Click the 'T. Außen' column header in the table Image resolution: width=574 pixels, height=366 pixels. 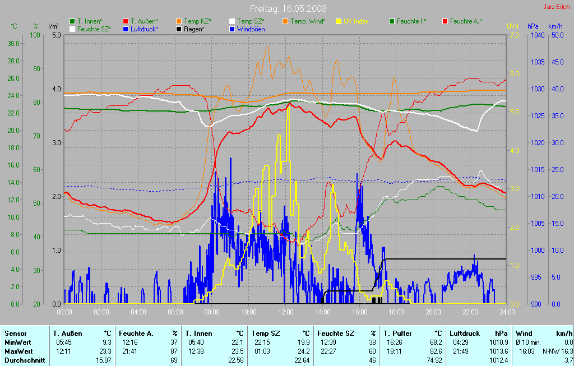click(68, 333)
